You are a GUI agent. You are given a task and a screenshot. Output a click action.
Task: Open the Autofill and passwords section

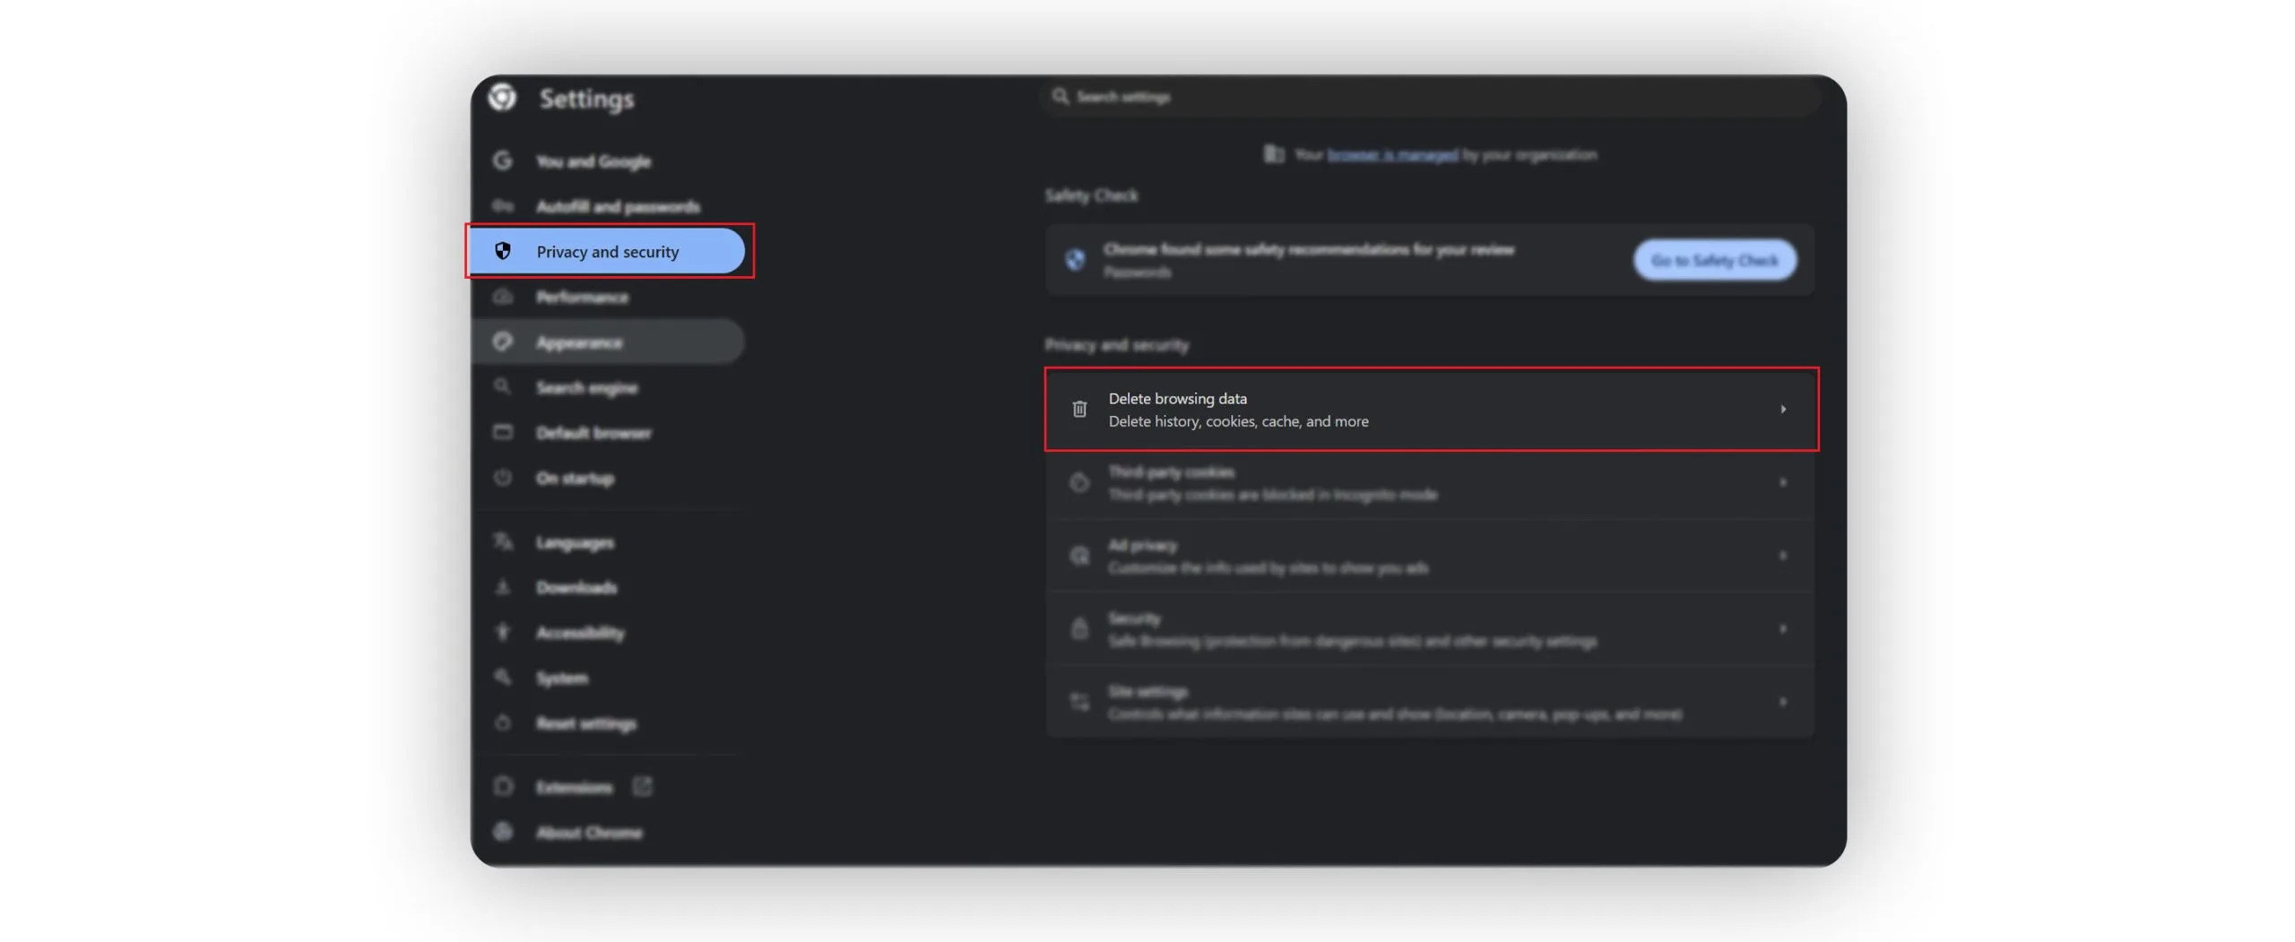tap(617, 206)
